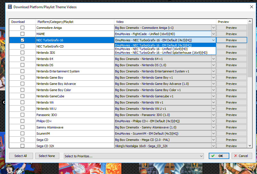
Task: Expand the Philips CD-i video dropdown
Action: (214, 121)
